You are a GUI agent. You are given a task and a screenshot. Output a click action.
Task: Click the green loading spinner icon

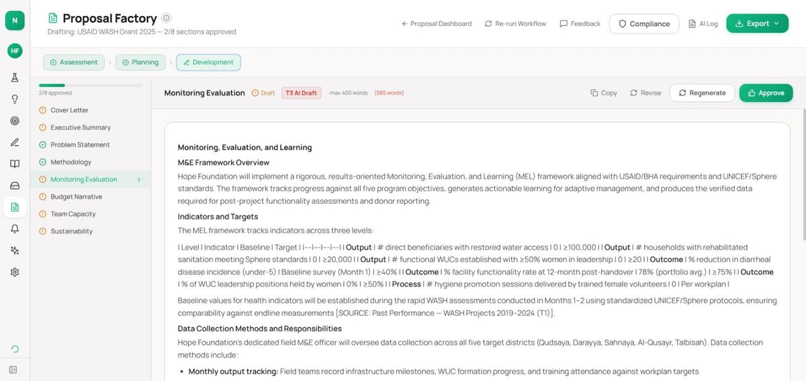tap(15, 349)
